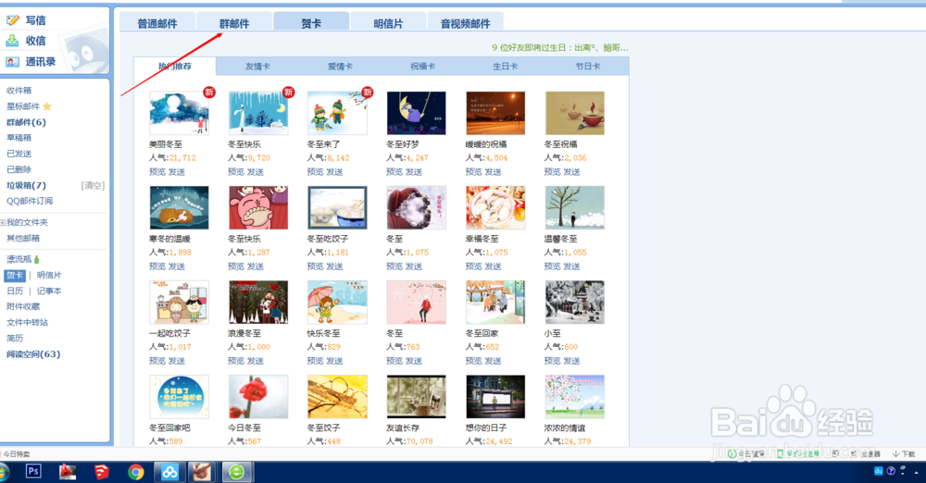Open the 明信片 top tab

pos(388,24)
